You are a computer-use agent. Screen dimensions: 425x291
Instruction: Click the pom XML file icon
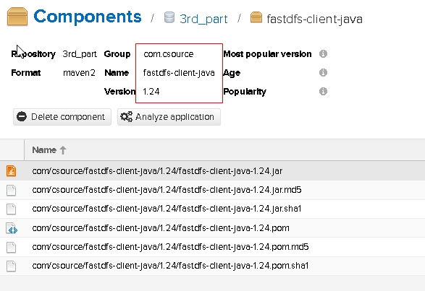click(x=12, y=228)
